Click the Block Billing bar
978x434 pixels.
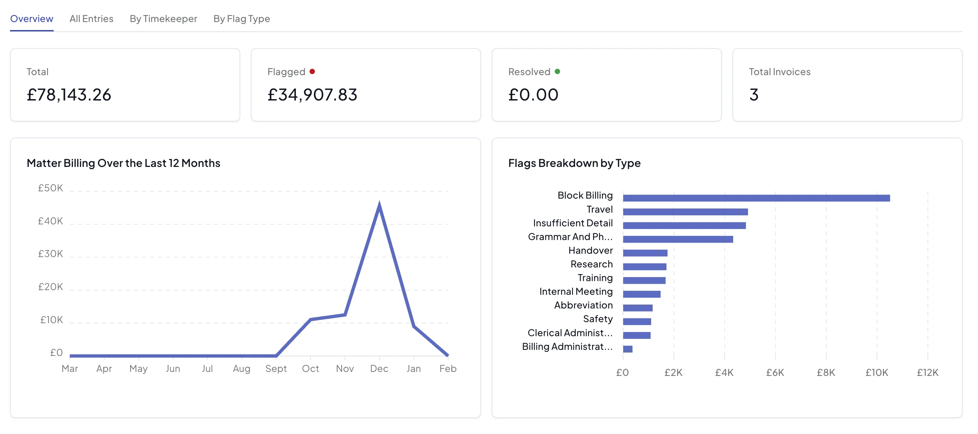[x=756, y=198]
